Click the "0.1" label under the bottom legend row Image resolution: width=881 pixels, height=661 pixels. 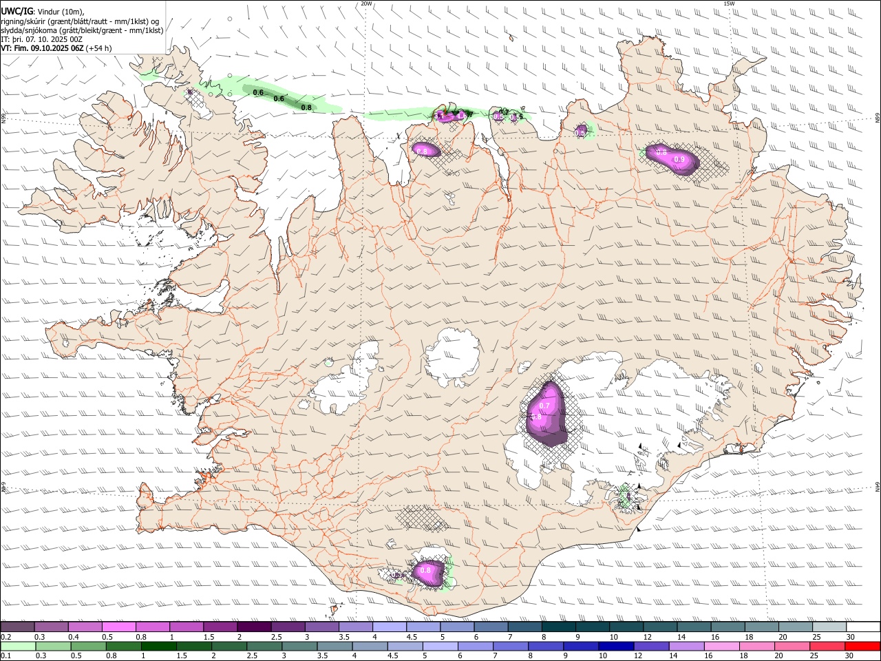(x=6, y=655)
